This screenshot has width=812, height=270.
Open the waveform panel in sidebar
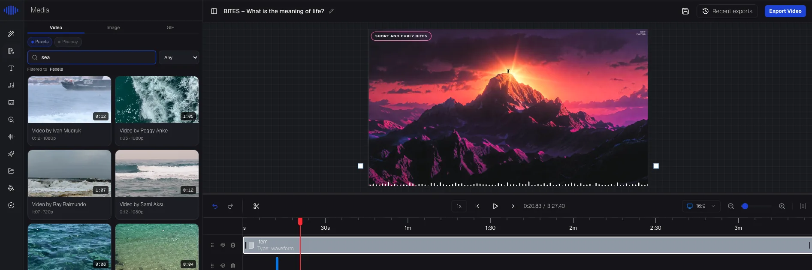tap(11, 137)
